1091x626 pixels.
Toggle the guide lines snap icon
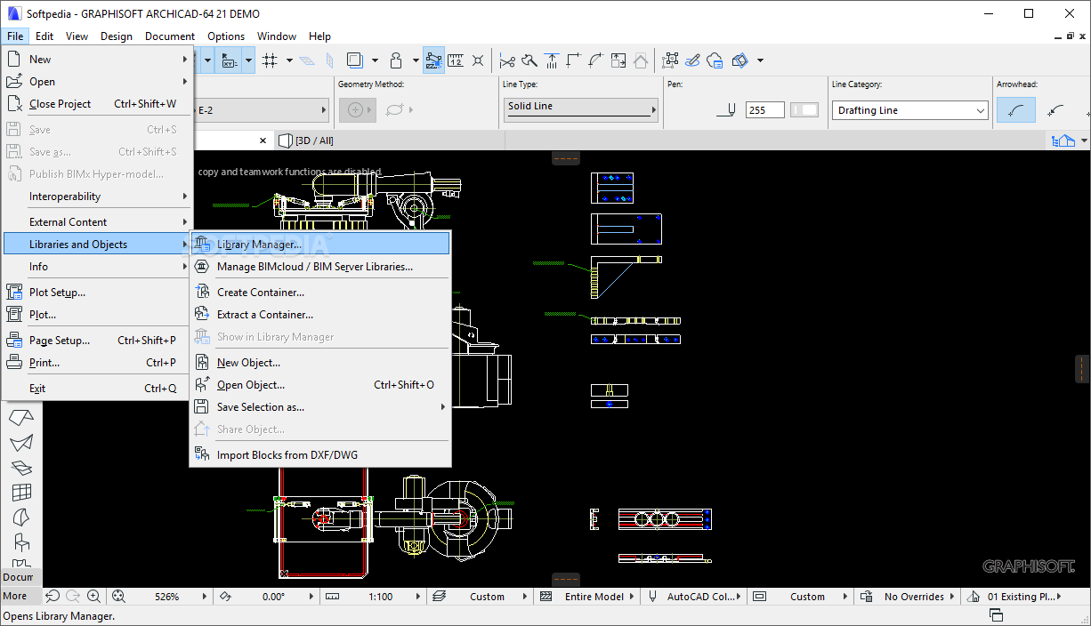[x=433, y=60]
